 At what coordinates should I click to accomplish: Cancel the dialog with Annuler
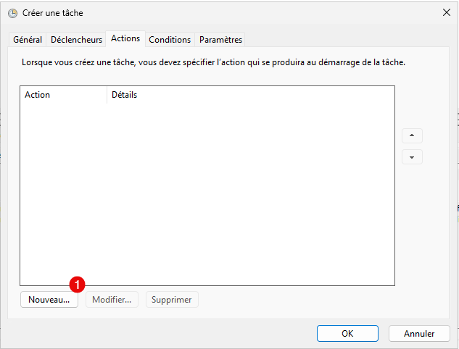point(419,333)
